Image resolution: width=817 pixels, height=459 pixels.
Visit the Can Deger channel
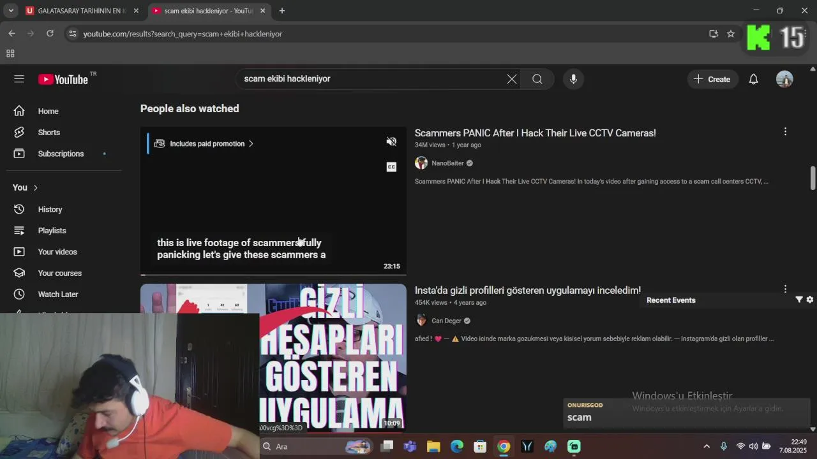click(x=446, y=321)
